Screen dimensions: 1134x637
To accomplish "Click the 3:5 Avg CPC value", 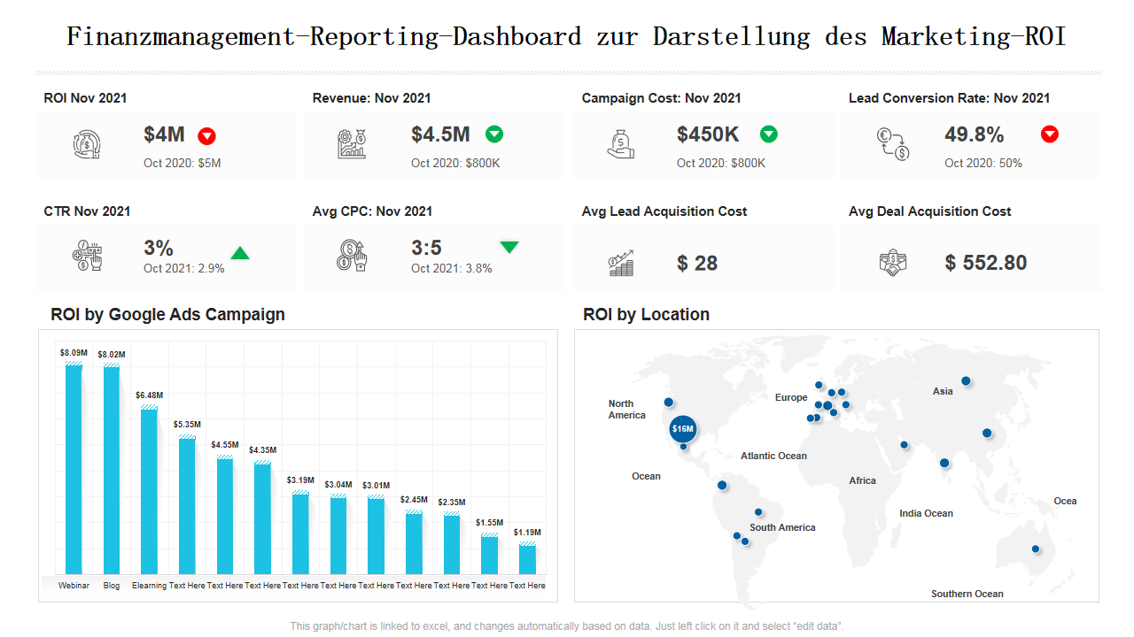I will pyautogui.click(x=426, y=249).
